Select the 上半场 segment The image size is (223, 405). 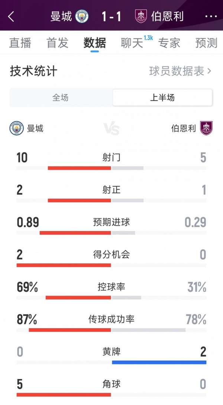pos(162,98)
